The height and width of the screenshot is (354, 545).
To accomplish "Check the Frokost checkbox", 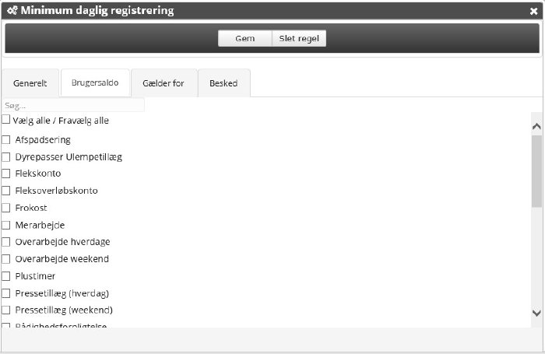I will [6, 208].
